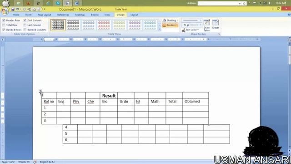Enable the Total Row checkbox
Screen dimensions: 291x164
(4, 25)
